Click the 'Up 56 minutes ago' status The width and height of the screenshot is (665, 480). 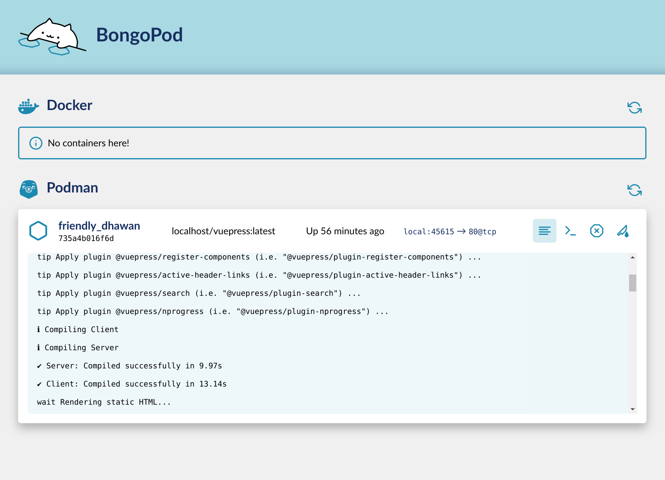click(345, 231)
